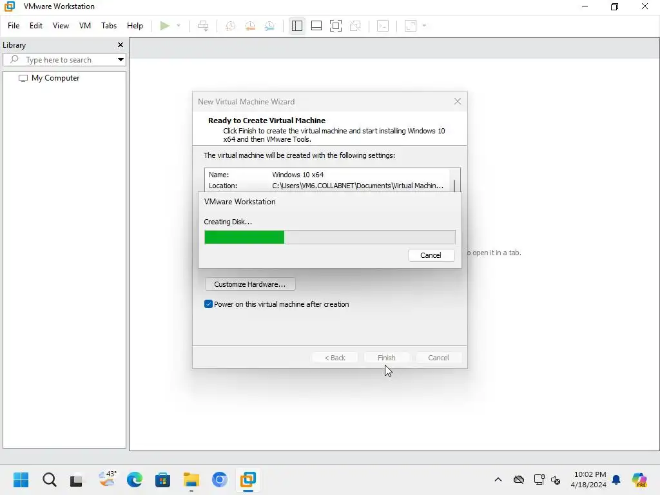Viewport: 660px width, 495px height.
Task: Click the stretch guest display icon
Action: click(411, 26)
